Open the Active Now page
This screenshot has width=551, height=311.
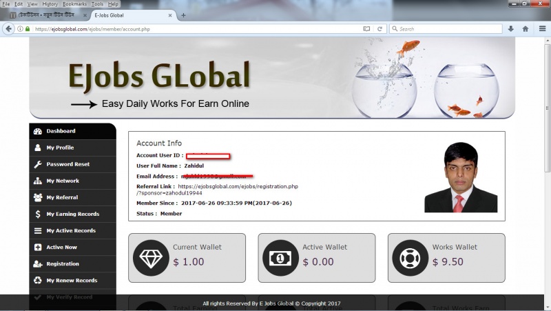[73, 248]
